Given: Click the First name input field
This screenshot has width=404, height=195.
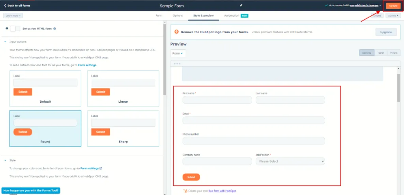Looking at the screenshot, I should (x=217, y=100).
